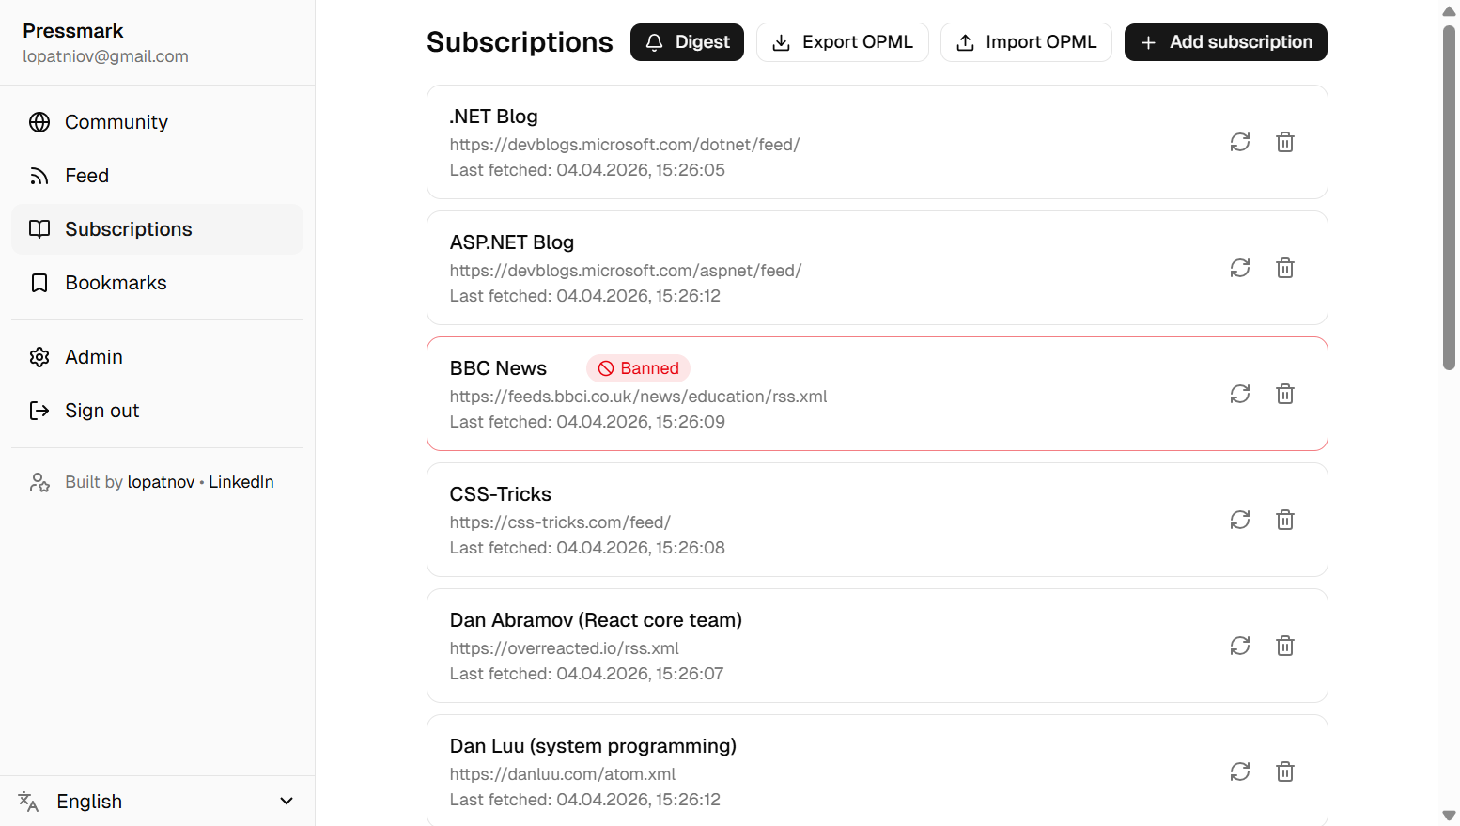The width and height of the screenshot is (1460, 826).
Task: Select the Community globe icon
Action: 39,121
